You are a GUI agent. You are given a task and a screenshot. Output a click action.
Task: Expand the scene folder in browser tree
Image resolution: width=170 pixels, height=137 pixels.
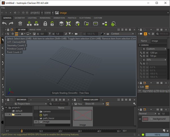9,115
